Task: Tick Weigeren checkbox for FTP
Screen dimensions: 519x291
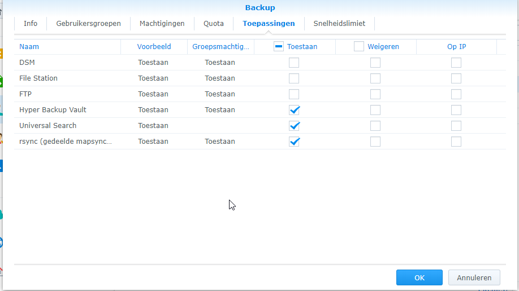Action: click(x=375, y=94)
